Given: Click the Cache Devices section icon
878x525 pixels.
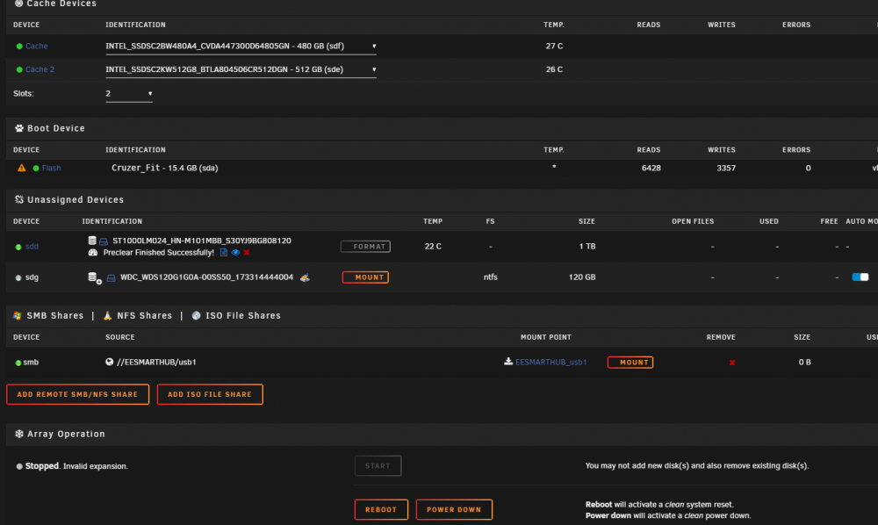Looking at the screenshot, I should (19, 4).
